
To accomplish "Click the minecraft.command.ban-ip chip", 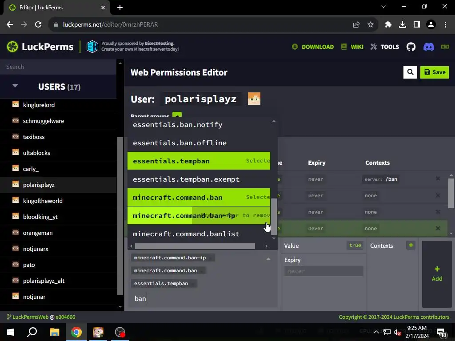I will point(173,258).
